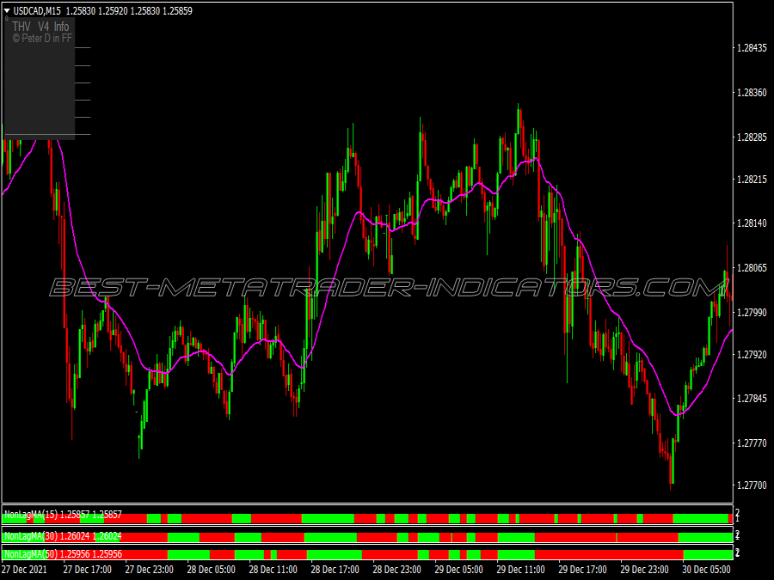The height and width of the screenshot is (580, 774).
Task: Select price level 1.27770 on the price axis
Action: [752, 443]
